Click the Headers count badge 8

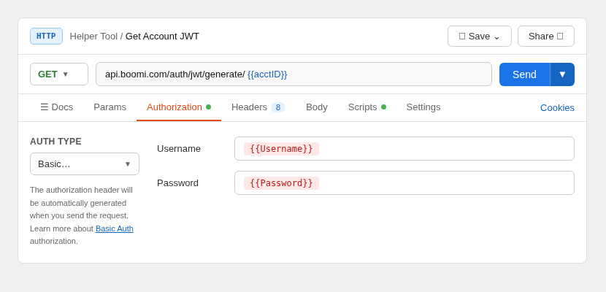(278, 107)
